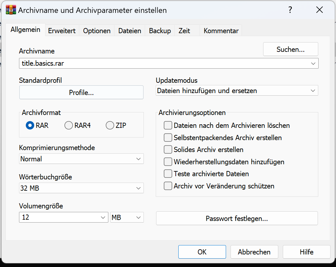The width and height of the screenshot is (336, 267).
Task: Open the volume size unit MB dropdown
Action: [127, 217]
